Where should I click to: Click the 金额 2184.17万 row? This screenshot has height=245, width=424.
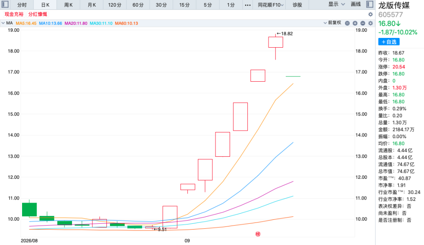pos(396,129)
